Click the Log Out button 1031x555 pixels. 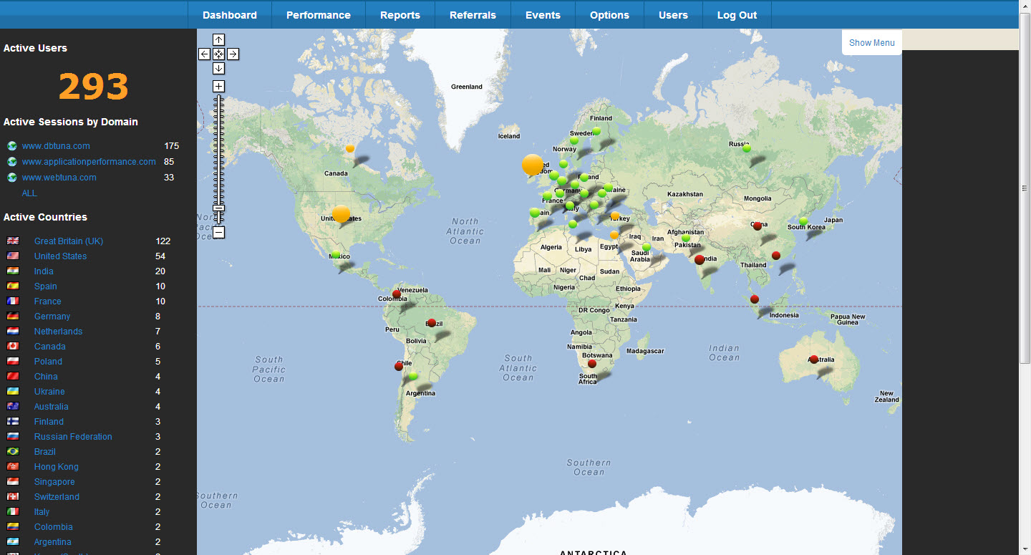click(737, 15)
